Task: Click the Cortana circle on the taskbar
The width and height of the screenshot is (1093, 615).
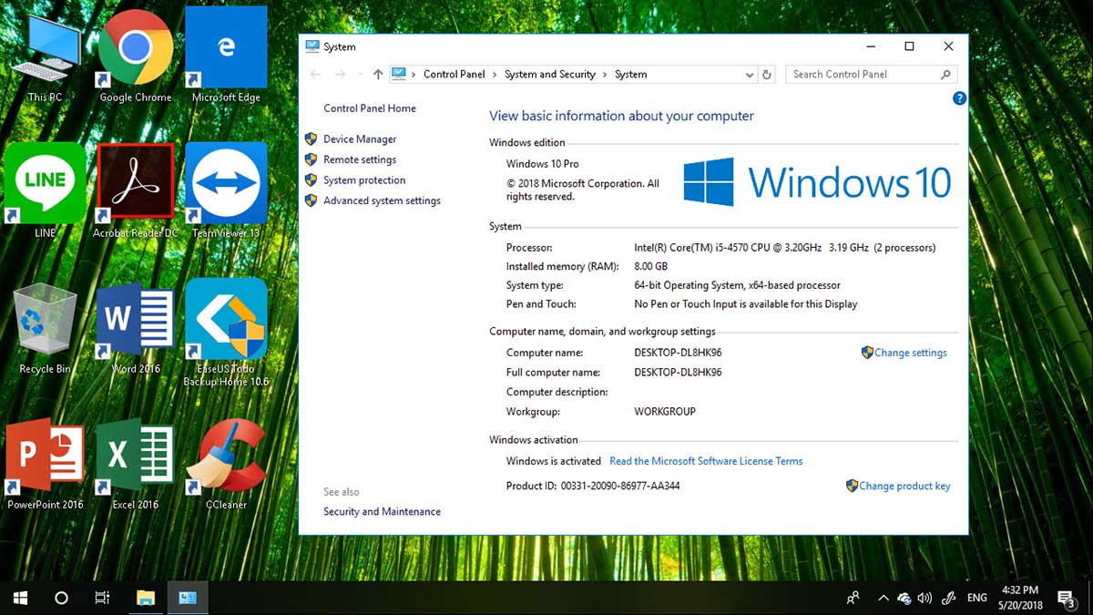Action: coord(61,598)
